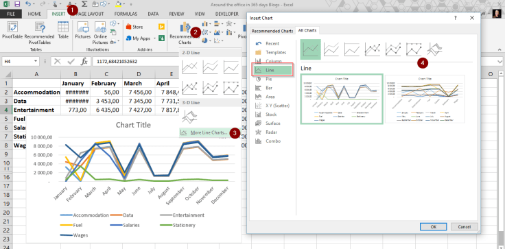Click the Help question mark in Insert Chart dialog

click(455, 18)
